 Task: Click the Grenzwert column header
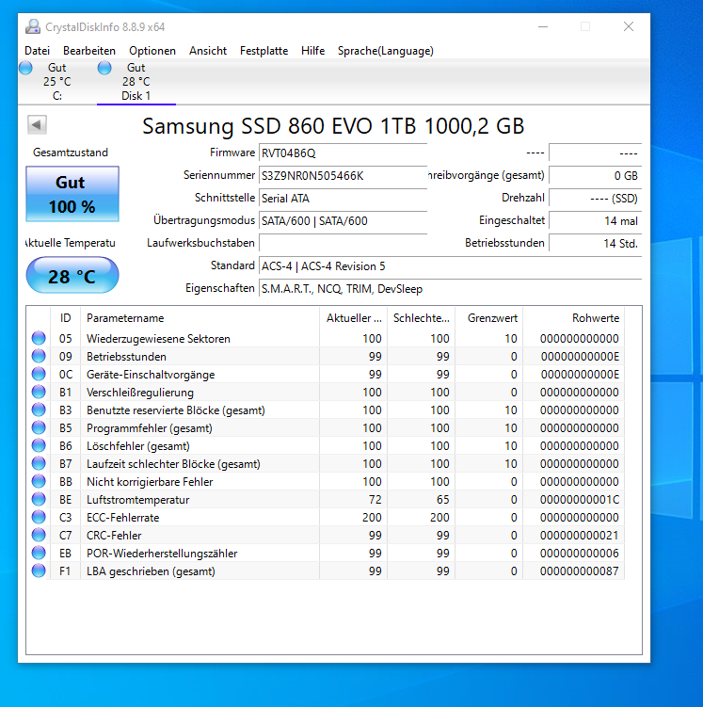point(489,318)
